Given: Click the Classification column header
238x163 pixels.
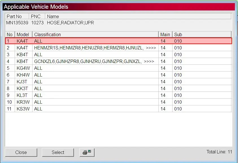Looking at the screenshot, I should click(x=95, y=34).
